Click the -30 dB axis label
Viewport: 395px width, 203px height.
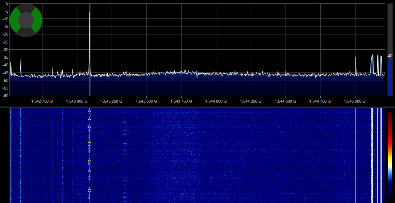coord(5,50)
